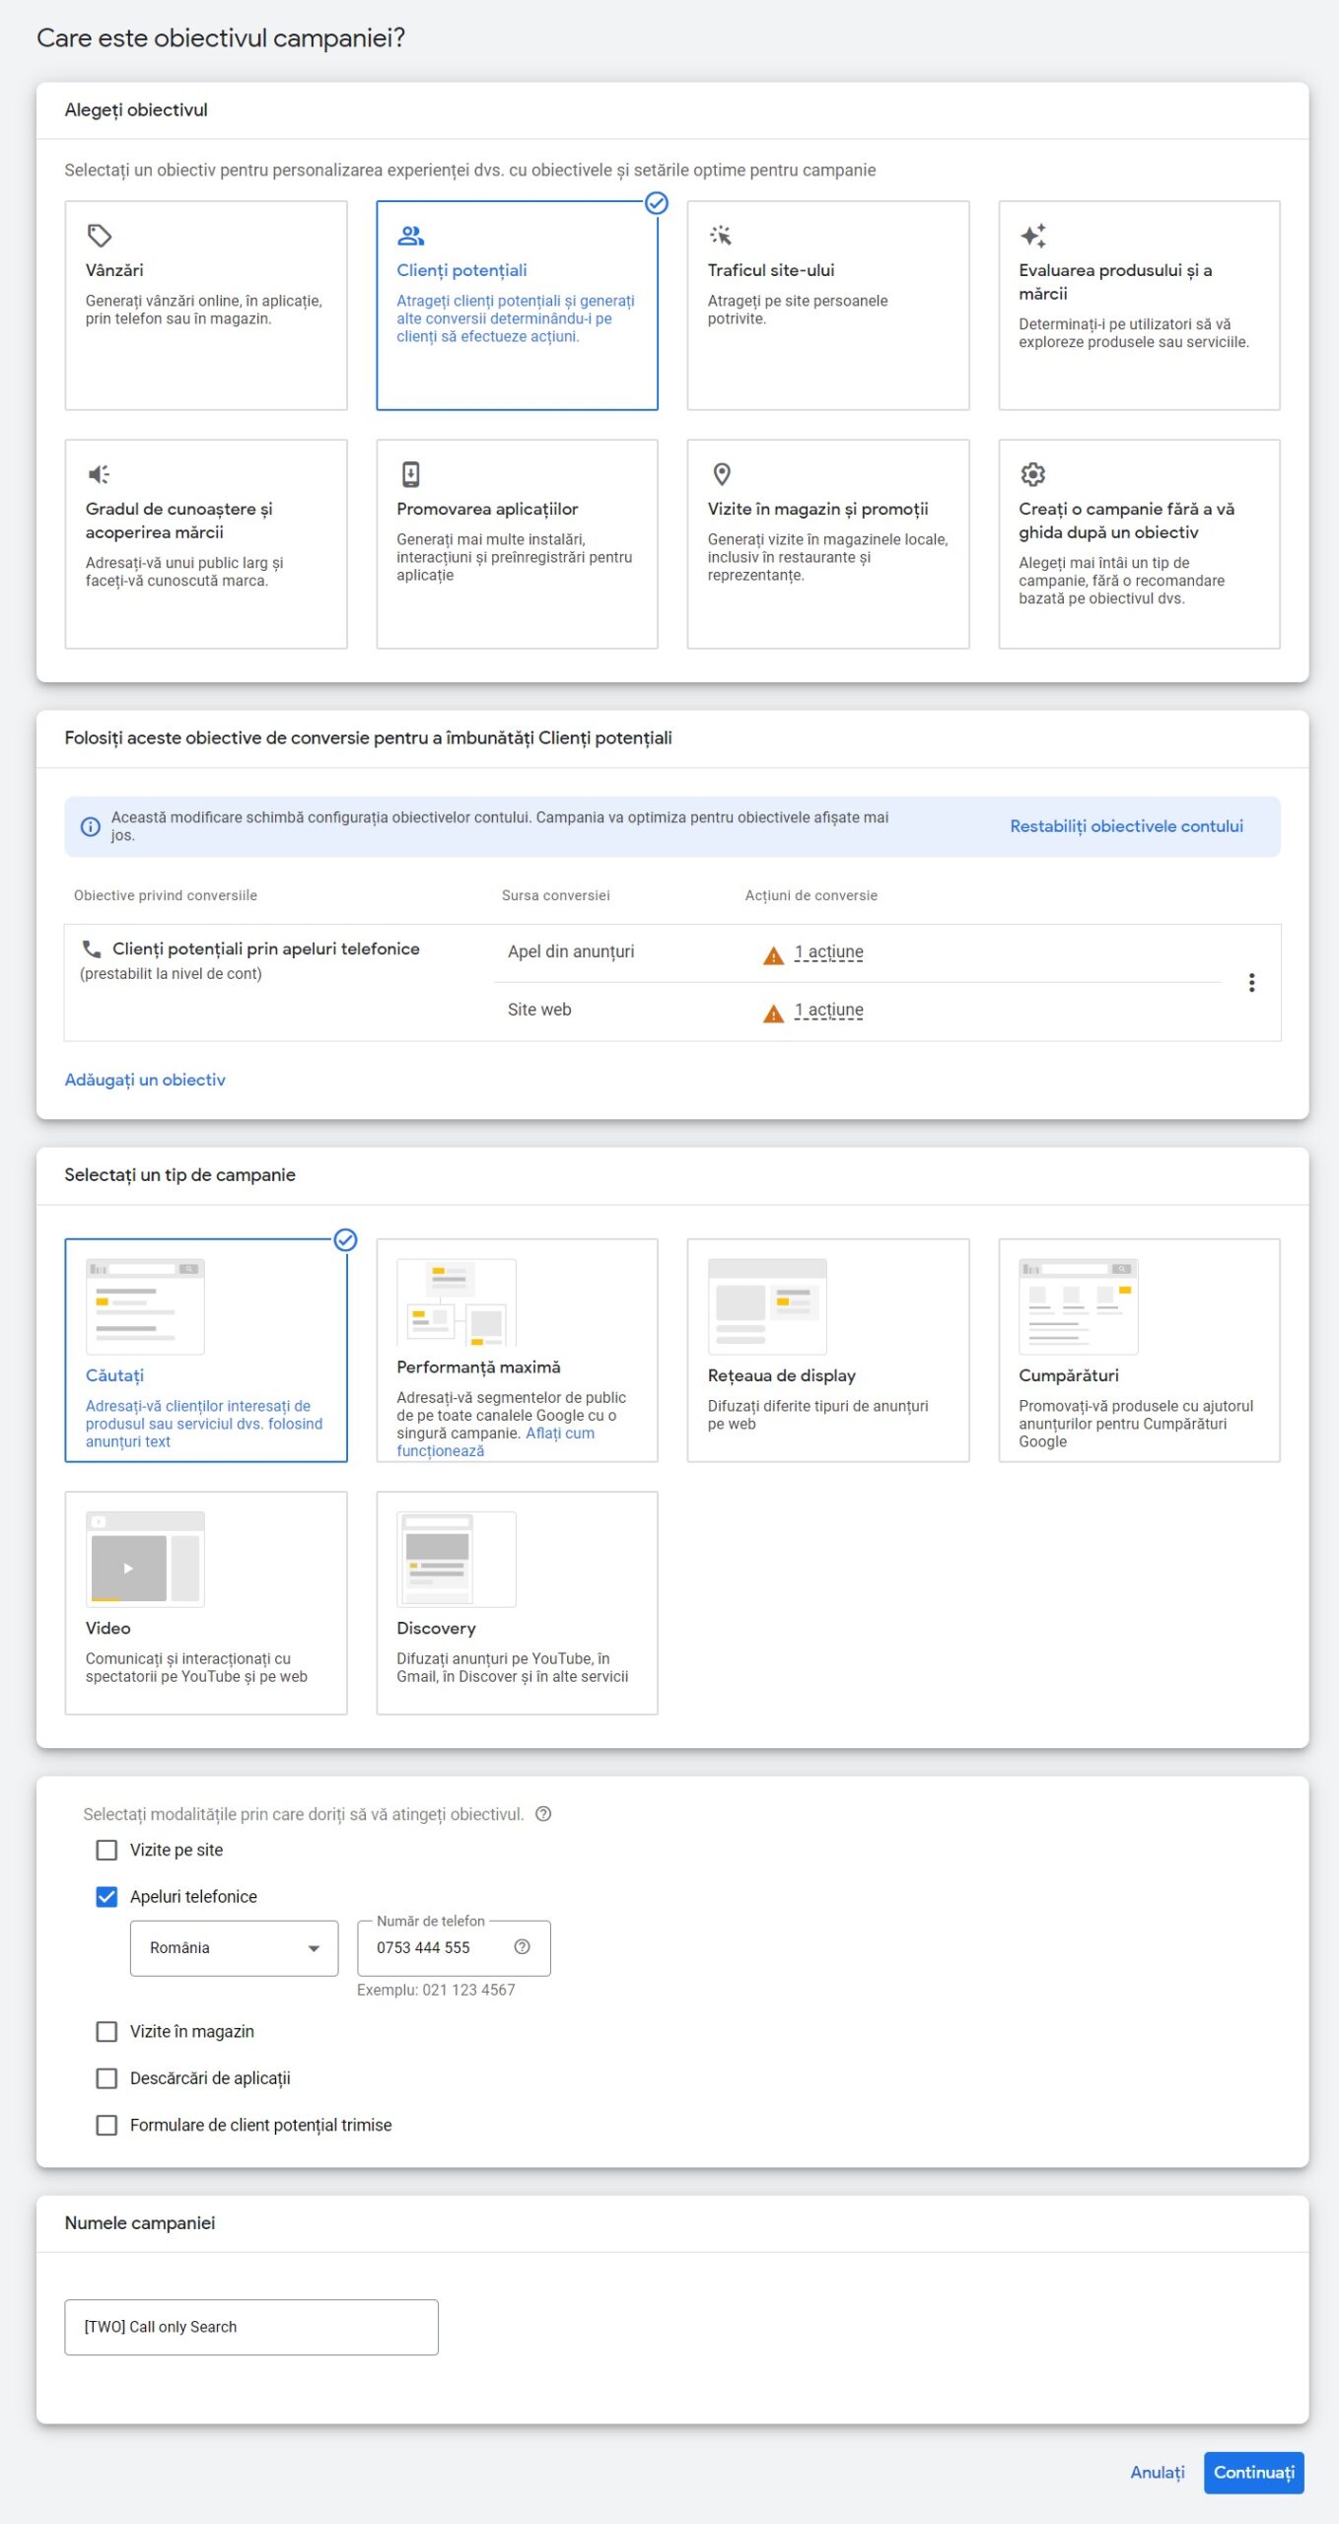Select the Vânzări tag icon objective
Screen dimensions: 1339x2524
[x=100, y=236]
